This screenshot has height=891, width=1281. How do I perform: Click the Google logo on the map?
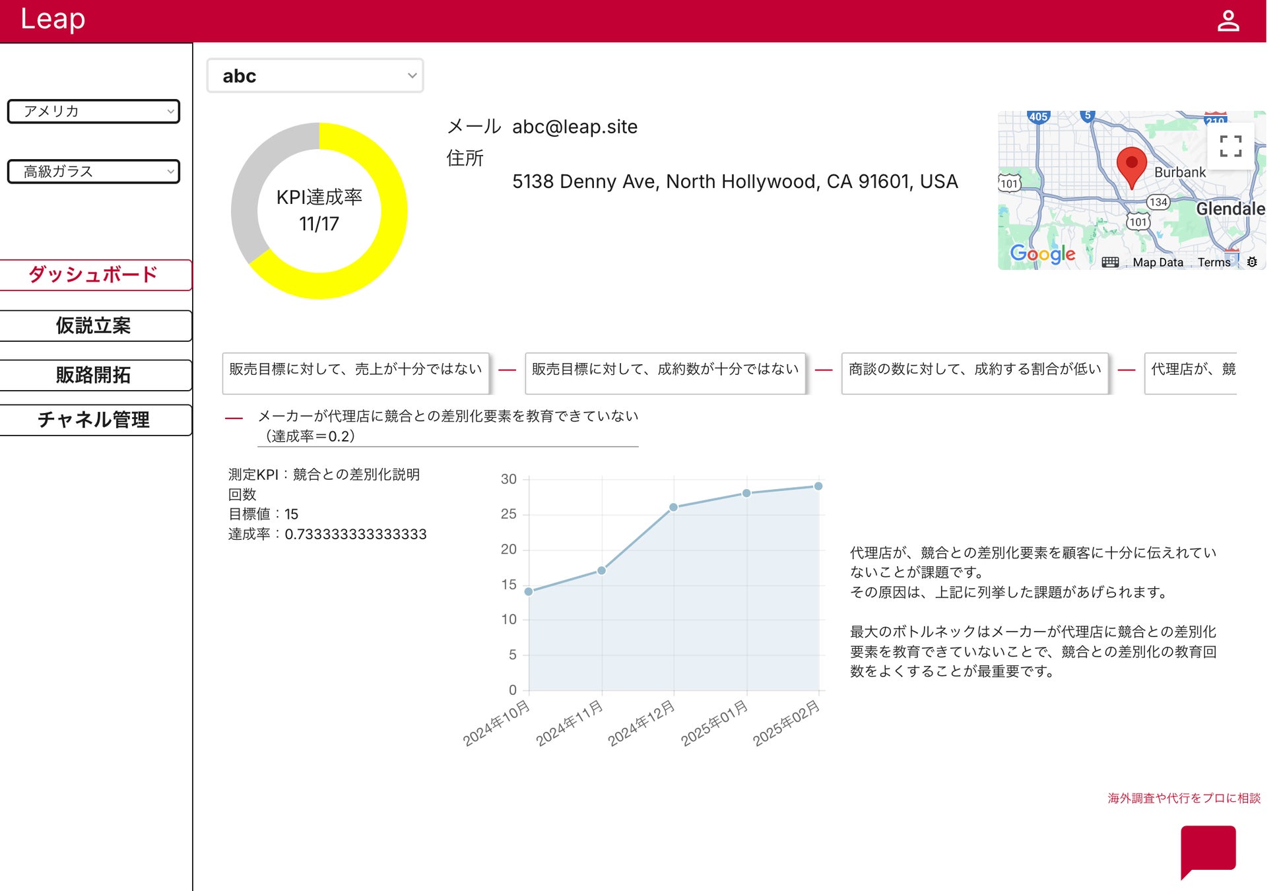1042,253
